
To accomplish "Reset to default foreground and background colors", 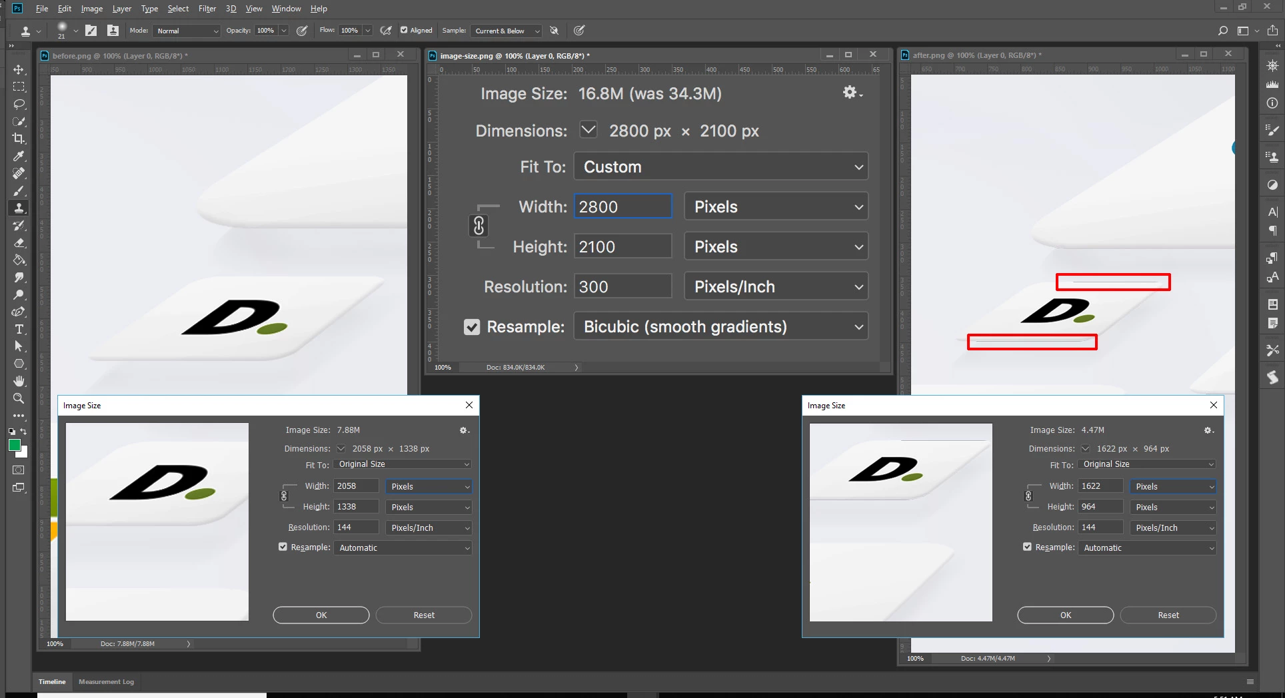I will pyautogui.click(x=12, y=432).
